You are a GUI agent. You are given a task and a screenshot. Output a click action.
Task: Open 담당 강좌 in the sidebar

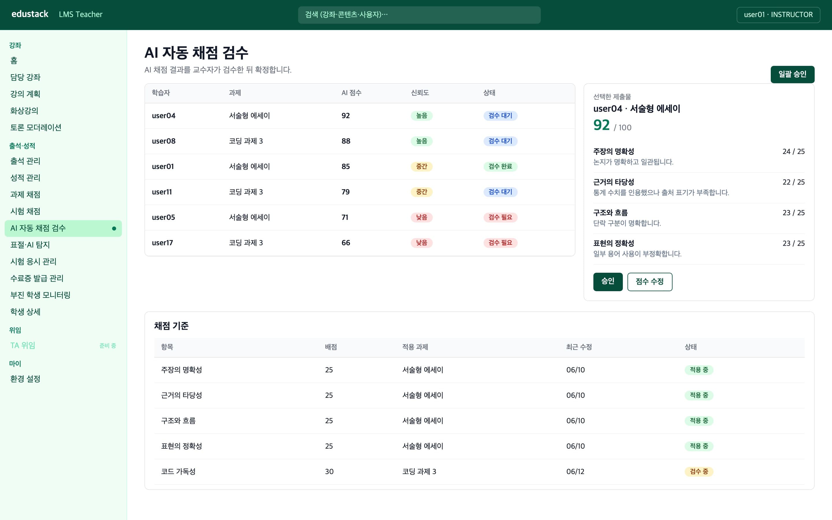point(63,77)
